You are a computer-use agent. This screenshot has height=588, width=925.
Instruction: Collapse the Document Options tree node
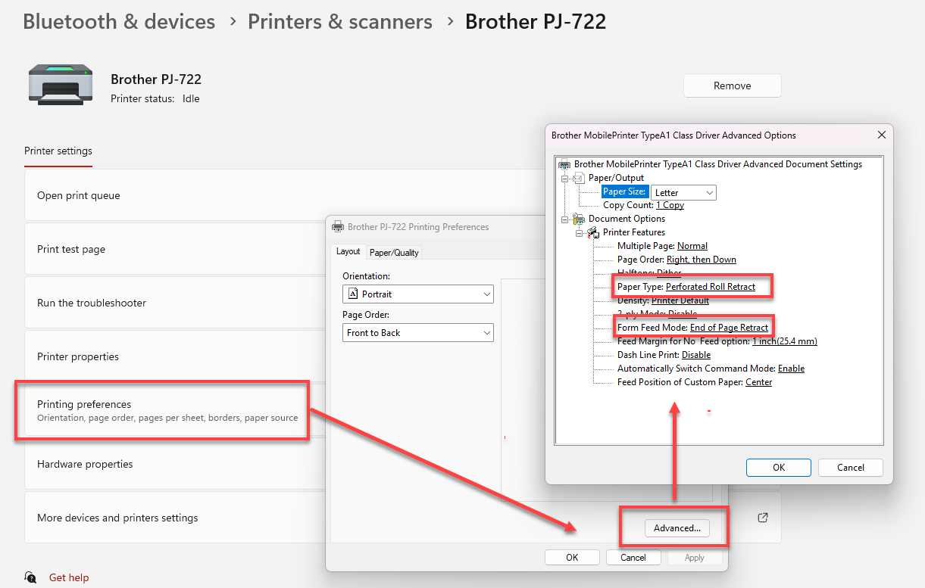coord(564,219)
